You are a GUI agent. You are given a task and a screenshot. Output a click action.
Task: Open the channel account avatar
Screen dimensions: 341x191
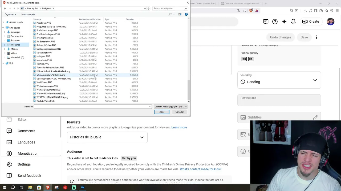pyautogui.click(x=331, y=21)
